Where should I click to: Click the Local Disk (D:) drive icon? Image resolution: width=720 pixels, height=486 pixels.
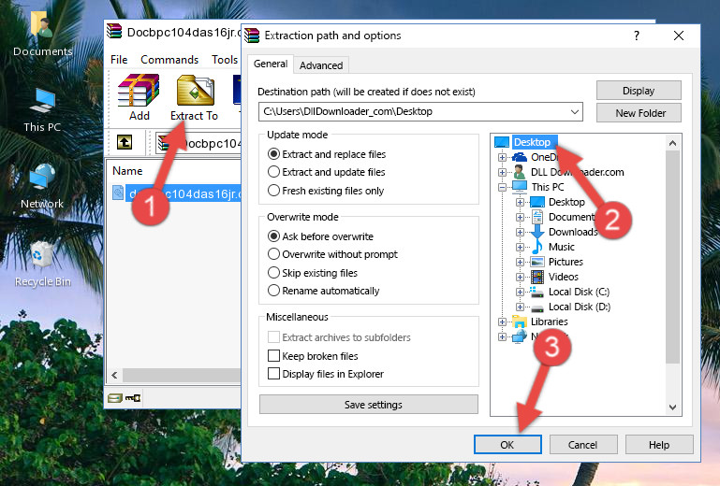point(537,307)
